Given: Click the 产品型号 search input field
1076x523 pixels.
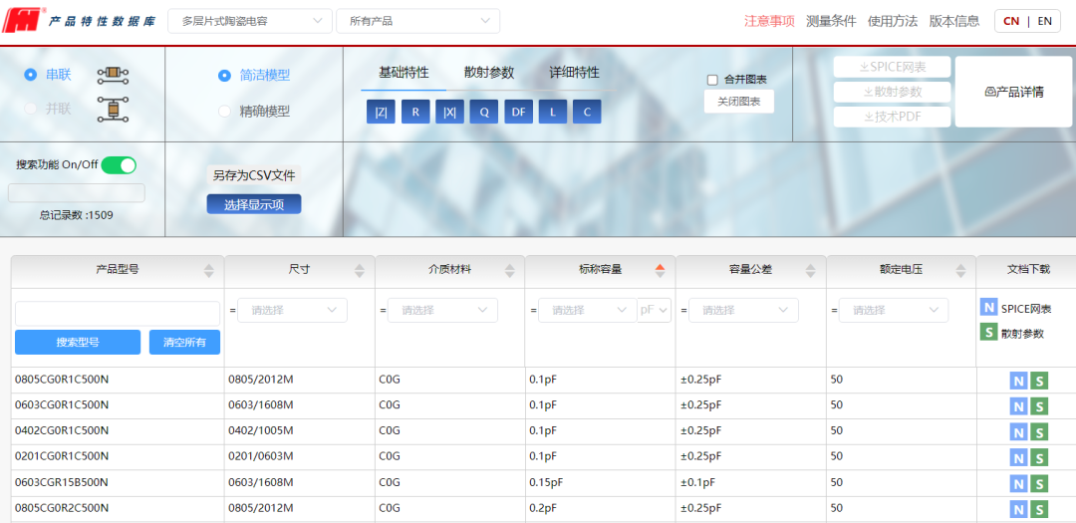Looking at the screenshot, I should coord(118,313).
